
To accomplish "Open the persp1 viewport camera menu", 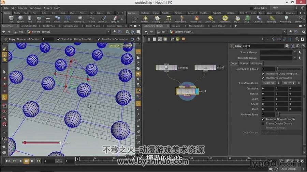I will 115,46.
